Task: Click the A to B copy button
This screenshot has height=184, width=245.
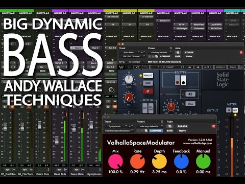Action: 208,67
